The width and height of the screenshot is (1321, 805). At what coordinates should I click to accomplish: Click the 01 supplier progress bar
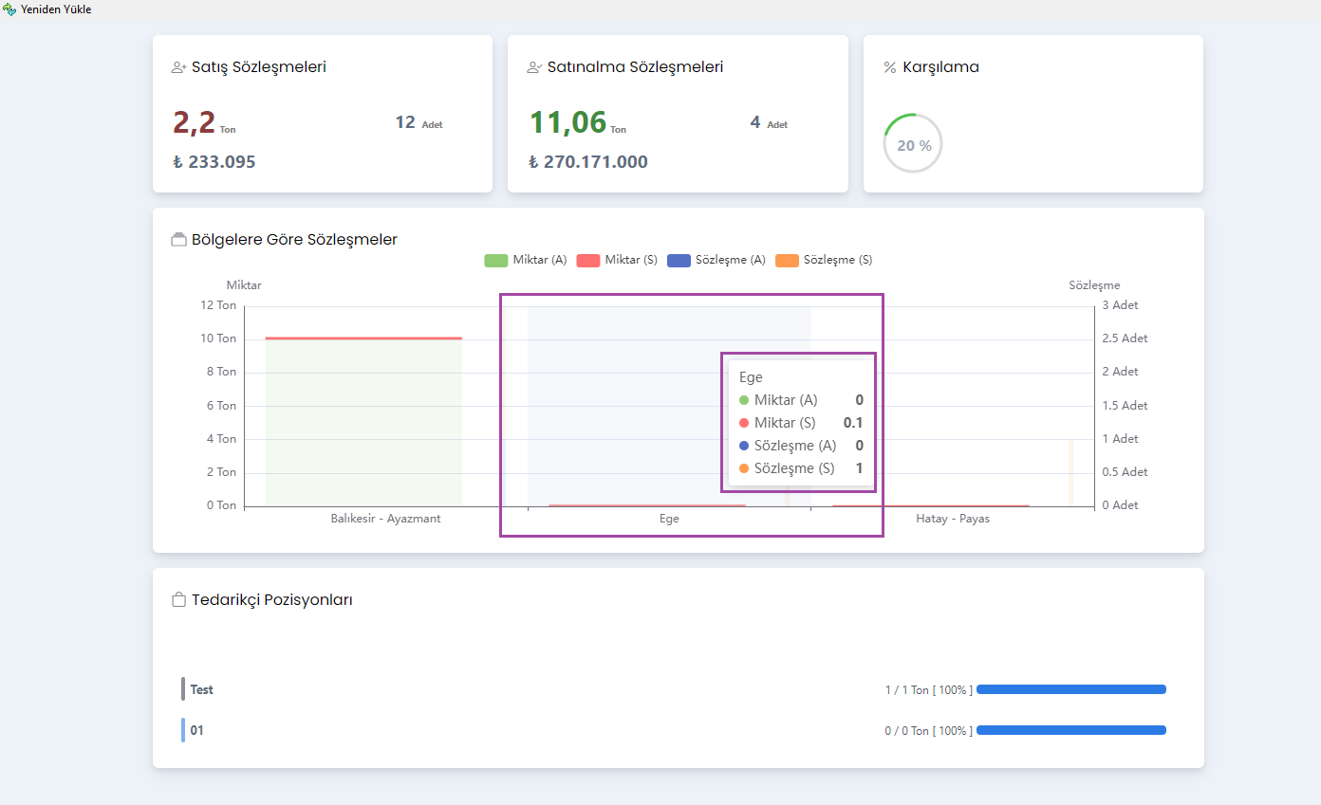1070,730
